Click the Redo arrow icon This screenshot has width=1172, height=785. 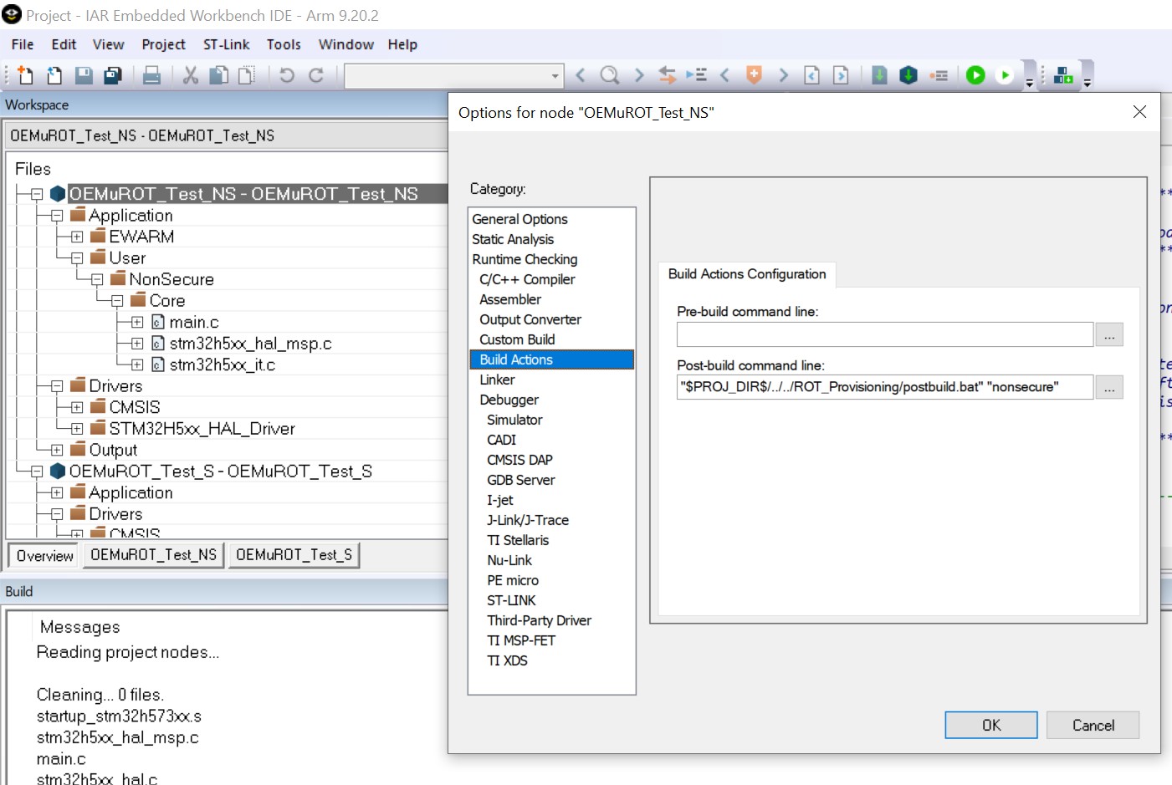pos(316,75)
